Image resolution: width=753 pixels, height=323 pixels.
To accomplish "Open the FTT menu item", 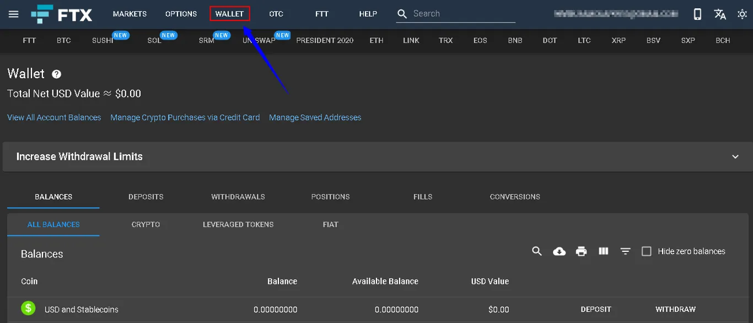I will pyautogui.click(x=322, y=14).
